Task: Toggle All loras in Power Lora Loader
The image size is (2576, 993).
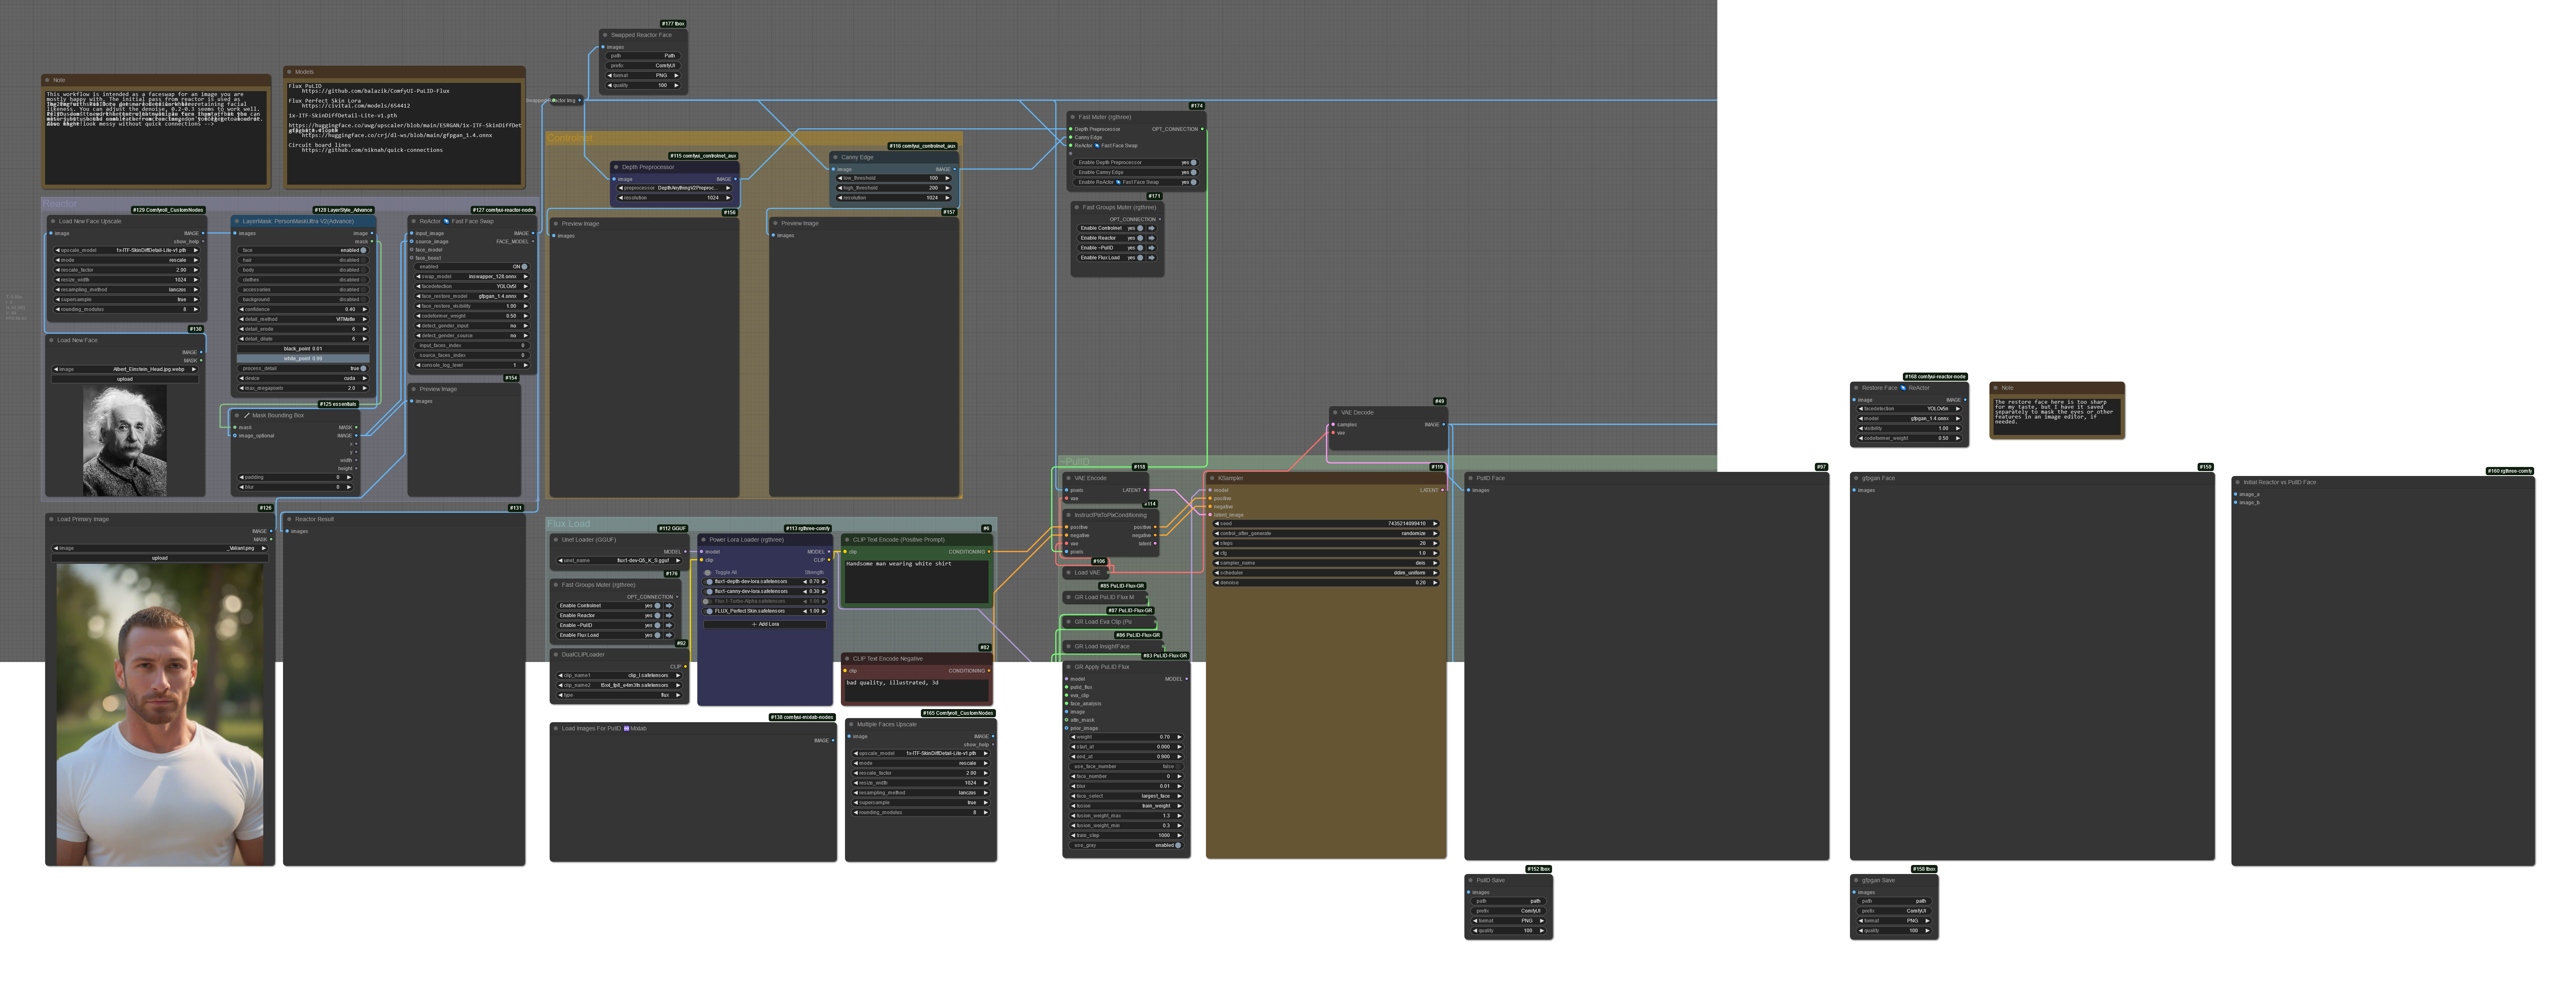Action: tap(708, 573)
